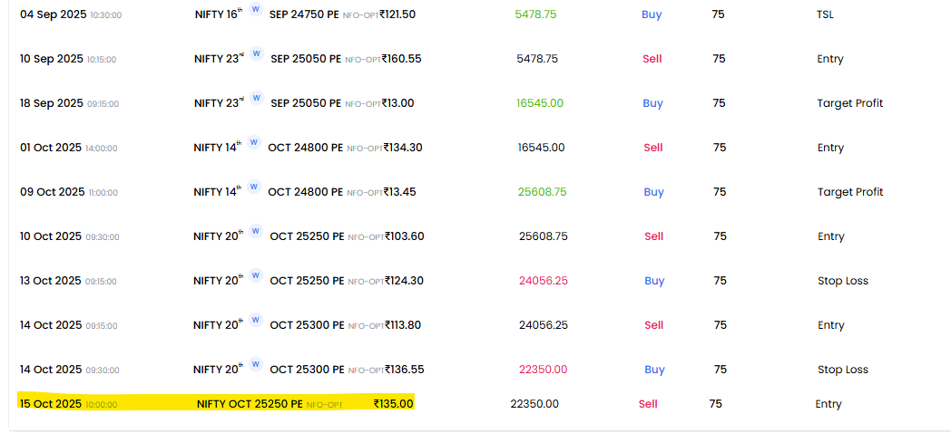This screenshot has height=433, width=951.
Task: Click green 16545.00 balance value
Action: point(540,103)
